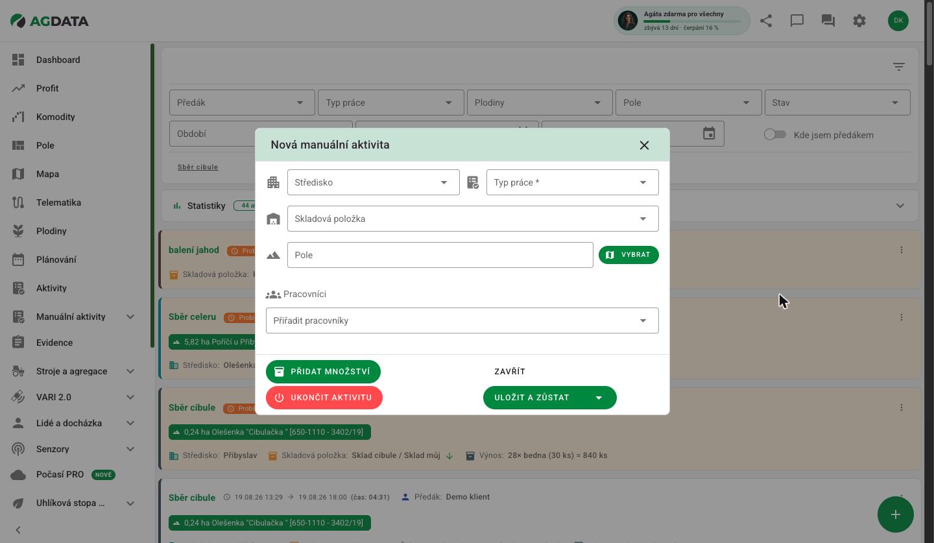The image size is (934, 543).
Task: Open three-dot menu for balení jahod
Action: (x=901, y=250)
